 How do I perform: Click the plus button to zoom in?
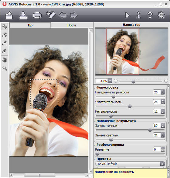pos(166,81)
